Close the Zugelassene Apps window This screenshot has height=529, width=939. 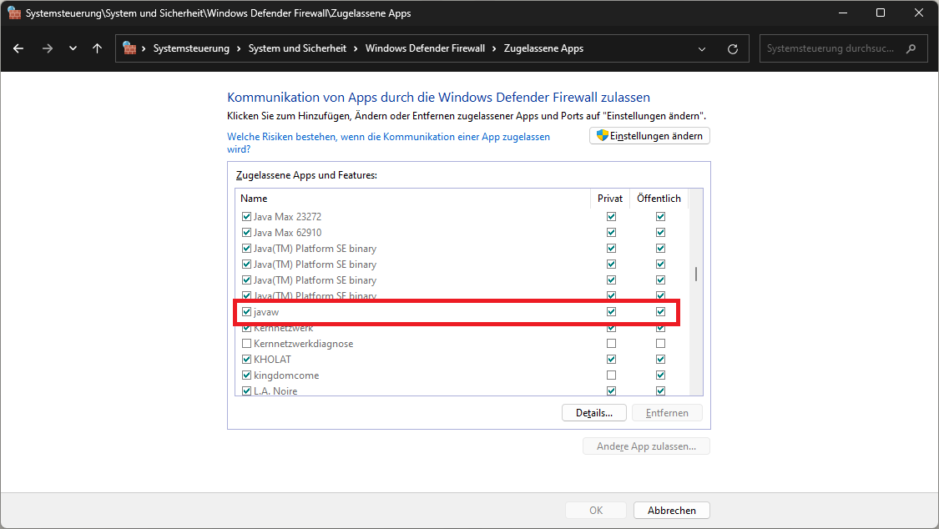[x=919, y=13]
